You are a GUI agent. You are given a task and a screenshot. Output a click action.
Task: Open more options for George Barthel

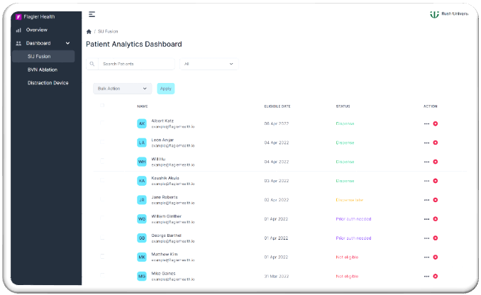(426, 238)
